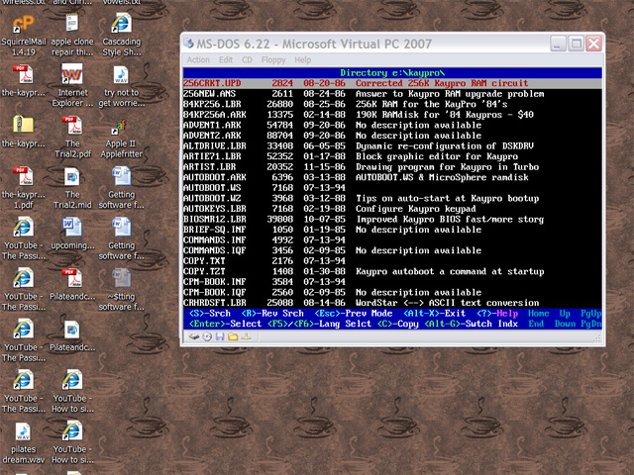Viewport: 634px width, 475px height.
Task: Click the CRHRDSFT.LBR file row
Action: point(392,303)
